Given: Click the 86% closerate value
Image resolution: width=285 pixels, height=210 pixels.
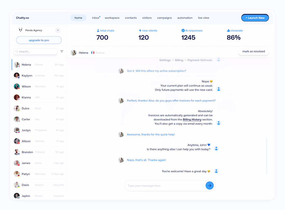Looking at the screenshot, I should coord(233,37).
